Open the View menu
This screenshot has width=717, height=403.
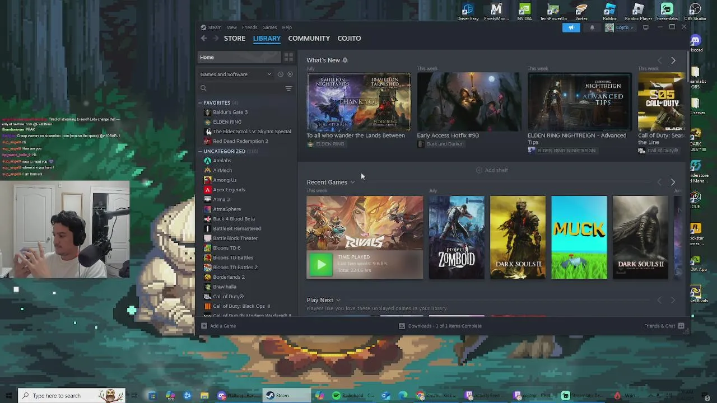point(231,27)
